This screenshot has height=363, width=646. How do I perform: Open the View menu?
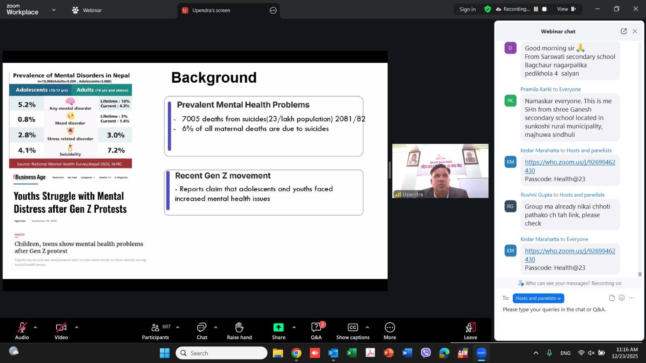click(566, 9)
